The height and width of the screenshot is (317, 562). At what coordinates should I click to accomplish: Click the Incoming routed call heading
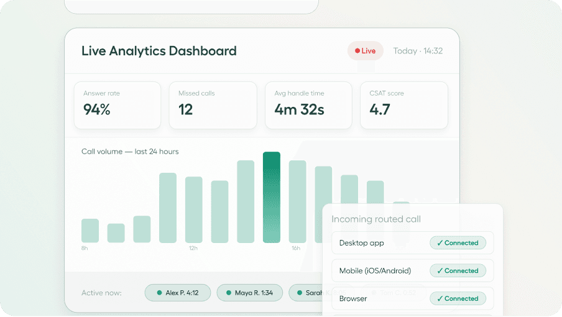(376, 219)
